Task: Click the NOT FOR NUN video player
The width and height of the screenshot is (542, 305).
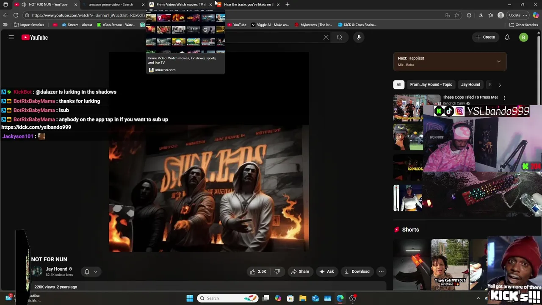Action: click(209, 152)
